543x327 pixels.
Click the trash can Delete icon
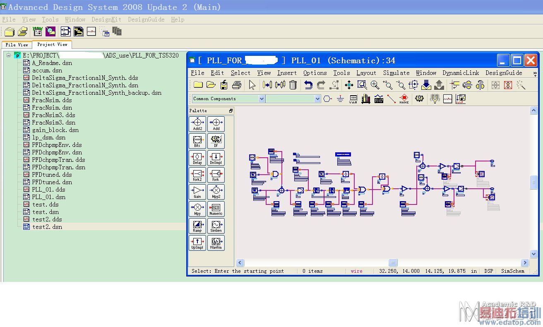coord(293,85)
